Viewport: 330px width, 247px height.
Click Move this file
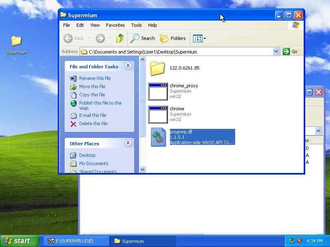pyautogui.click(x=92, y=86)
